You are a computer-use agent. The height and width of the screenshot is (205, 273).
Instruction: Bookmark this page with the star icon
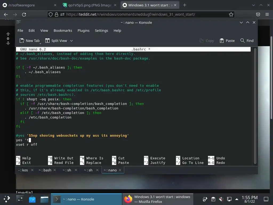click(x=231, y=14)
